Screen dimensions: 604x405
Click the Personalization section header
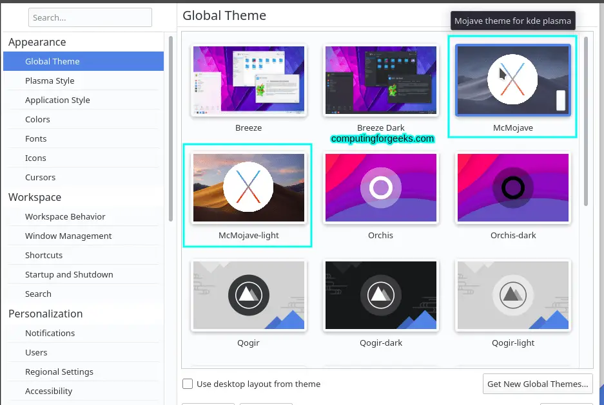point(46,314)
